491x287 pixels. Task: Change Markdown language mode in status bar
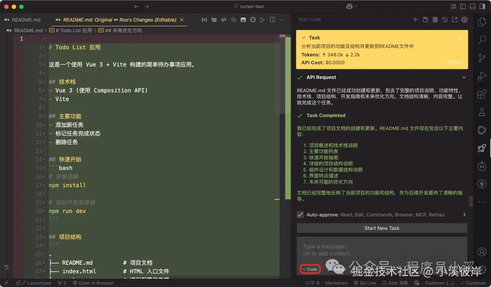[x=336, y=283]
